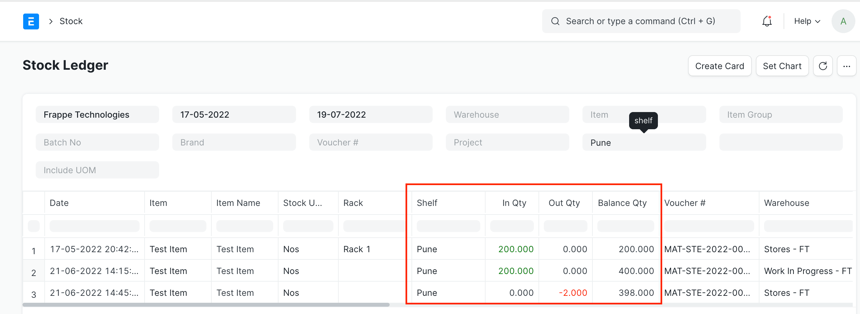
Task: Select the Rack 1 cell
Action: tap(375, 249)
